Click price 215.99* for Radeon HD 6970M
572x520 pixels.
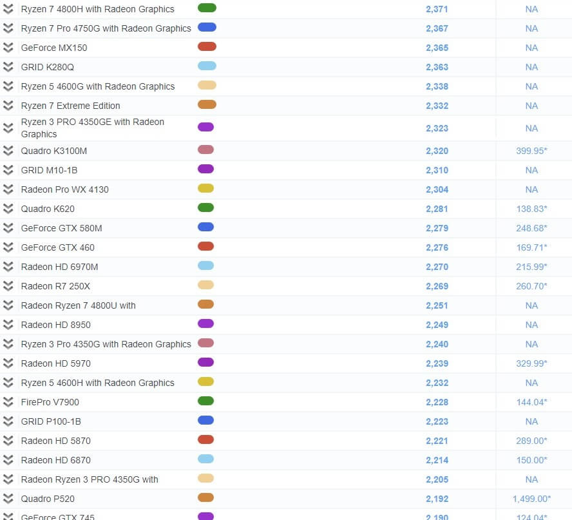(x=531, y=267)
